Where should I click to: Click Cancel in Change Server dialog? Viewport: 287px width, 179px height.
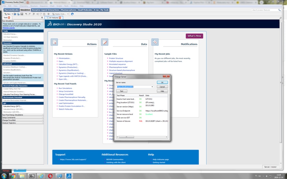162,87
